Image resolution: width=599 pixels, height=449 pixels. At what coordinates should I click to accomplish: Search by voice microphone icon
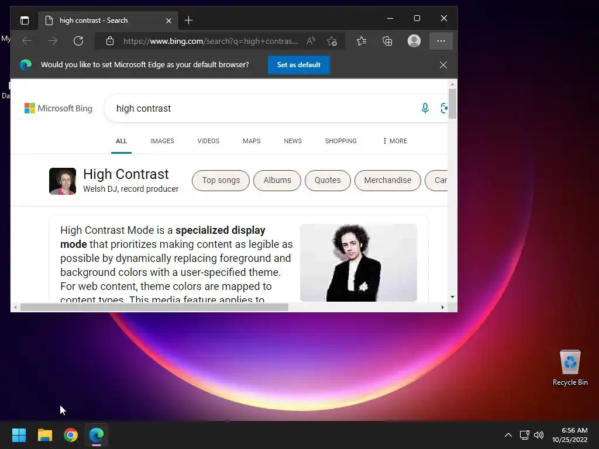point(425,108)
